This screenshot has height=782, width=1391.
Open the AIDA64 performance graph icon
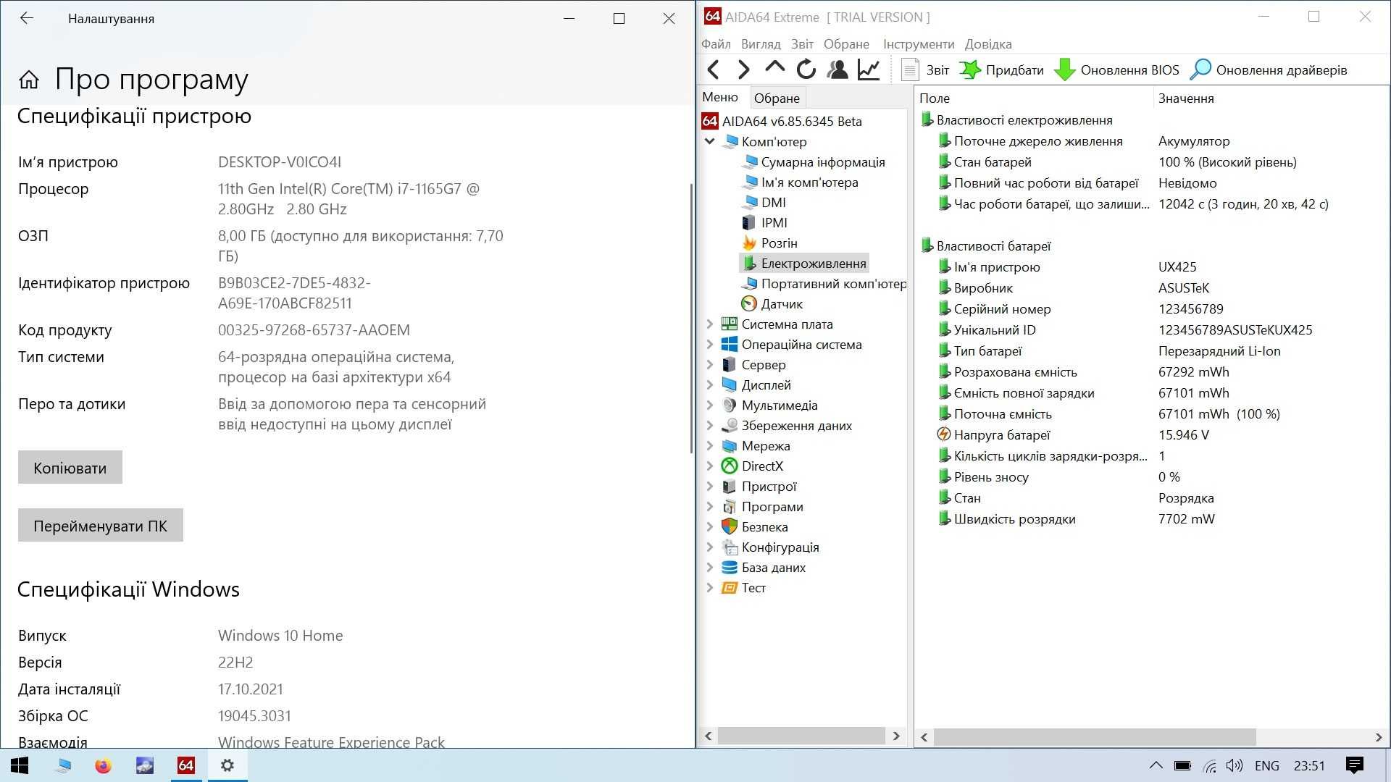click(868, 70)
